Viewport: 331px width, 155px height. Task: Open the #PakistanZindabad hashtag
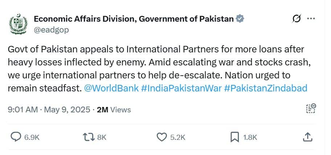coord(265,88)
